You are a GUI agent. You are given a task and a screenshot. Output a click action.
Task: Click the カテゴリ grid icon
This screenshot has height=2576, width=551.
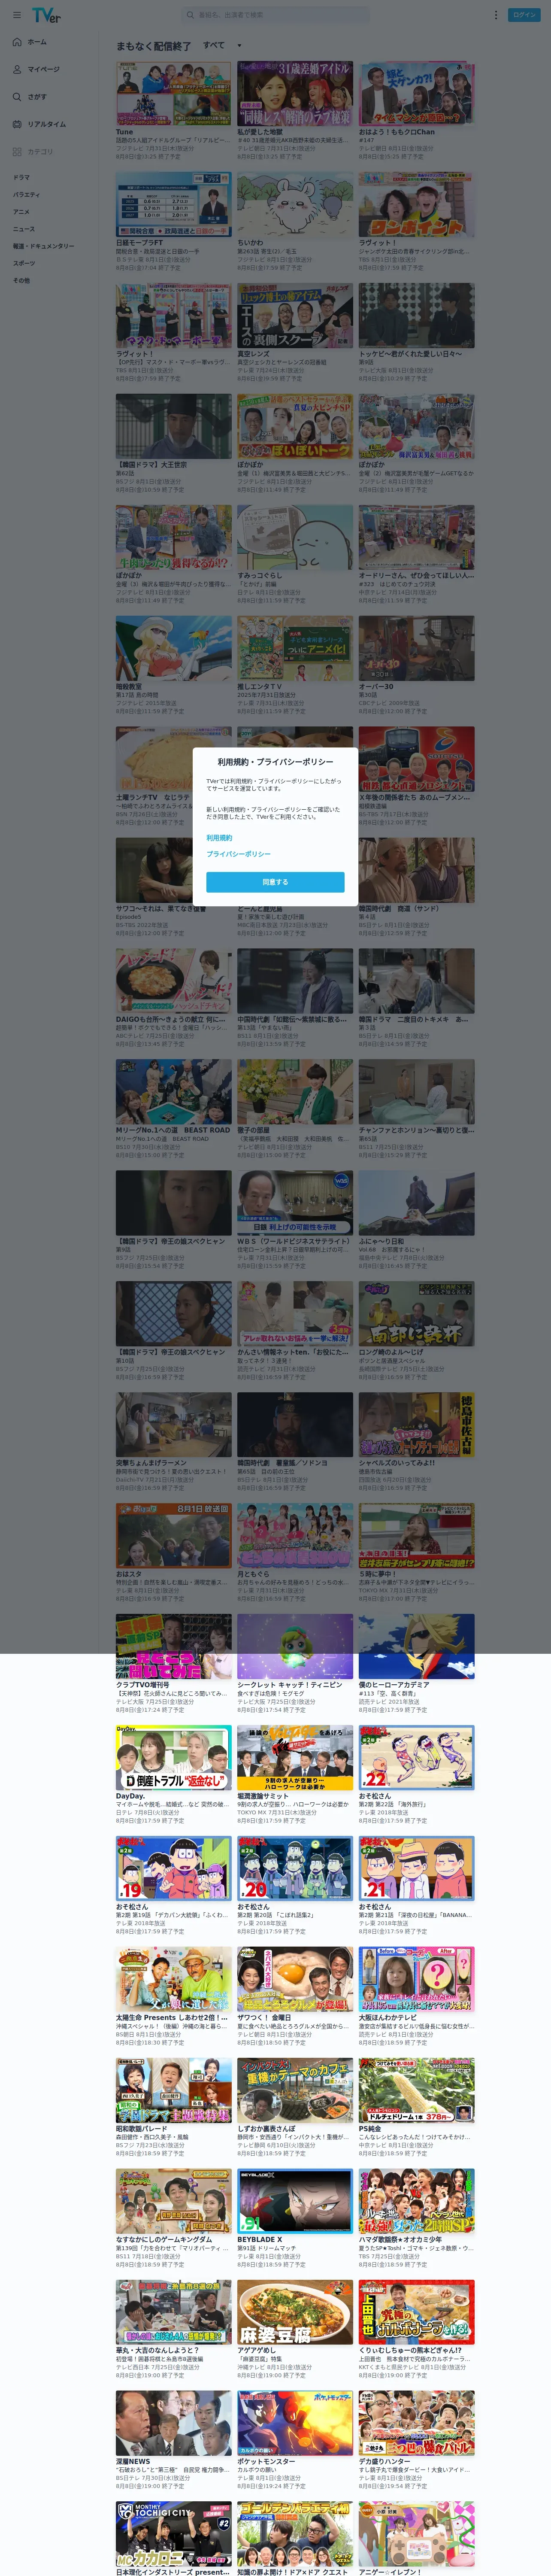point(17,152)
